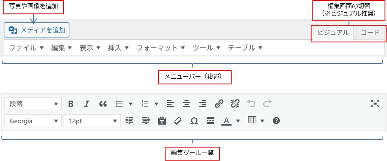Image resolution: width=387 pixels, height=161 pixels.
Task: Open the Georgia font family dropdown
Action: click(33, 121)
